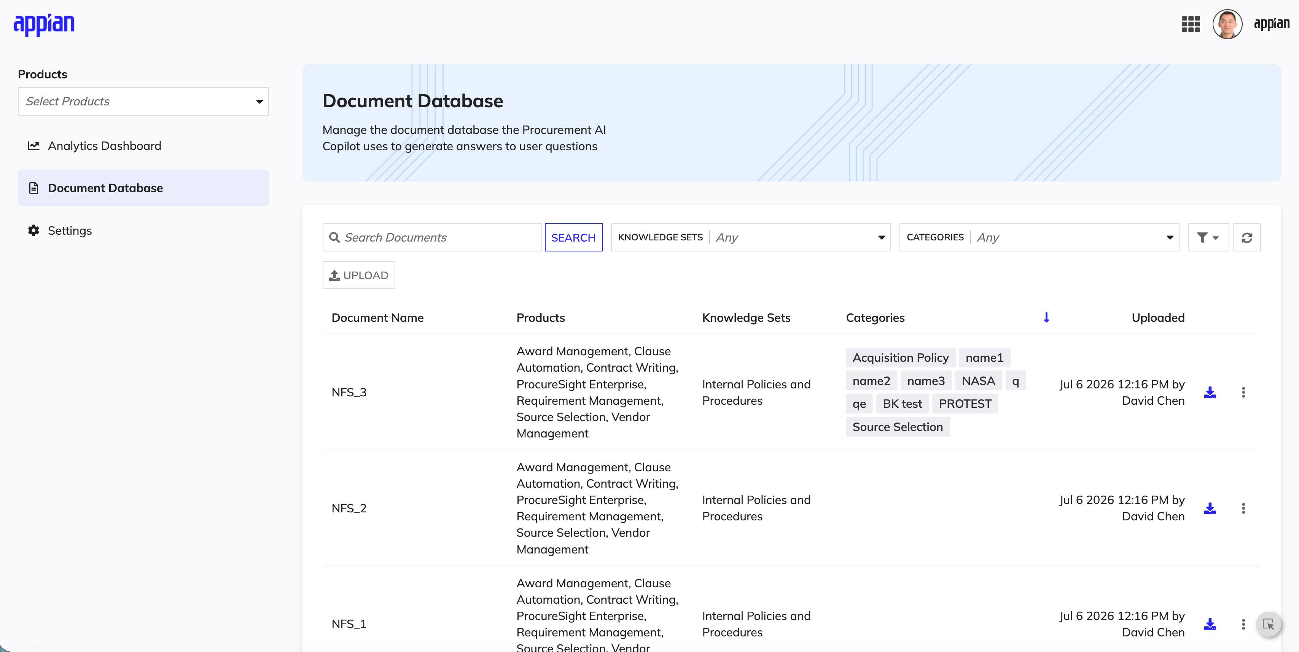
Task: Click the NFS_3 document name
Action: tap(349, 392)
